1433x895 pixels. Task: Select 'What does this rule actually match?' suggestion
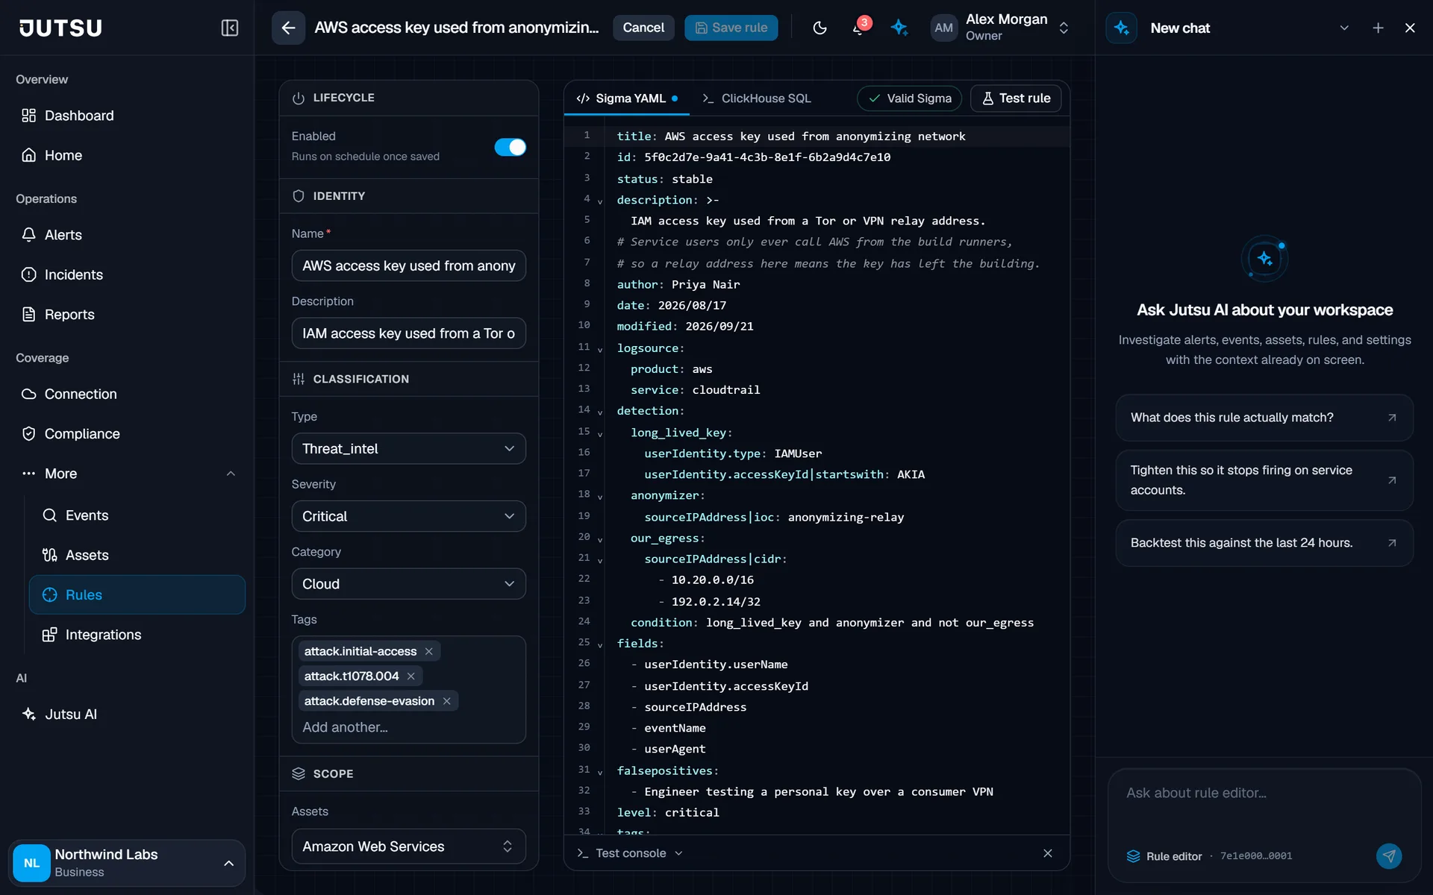click(1264, 418)
